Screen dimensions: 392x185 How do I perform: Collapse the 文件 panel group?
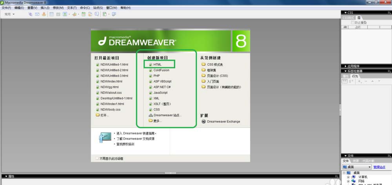pos(345,156)
